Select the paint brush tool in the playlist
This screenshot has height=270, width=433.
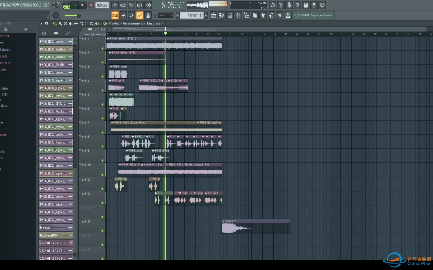point(60,23)
